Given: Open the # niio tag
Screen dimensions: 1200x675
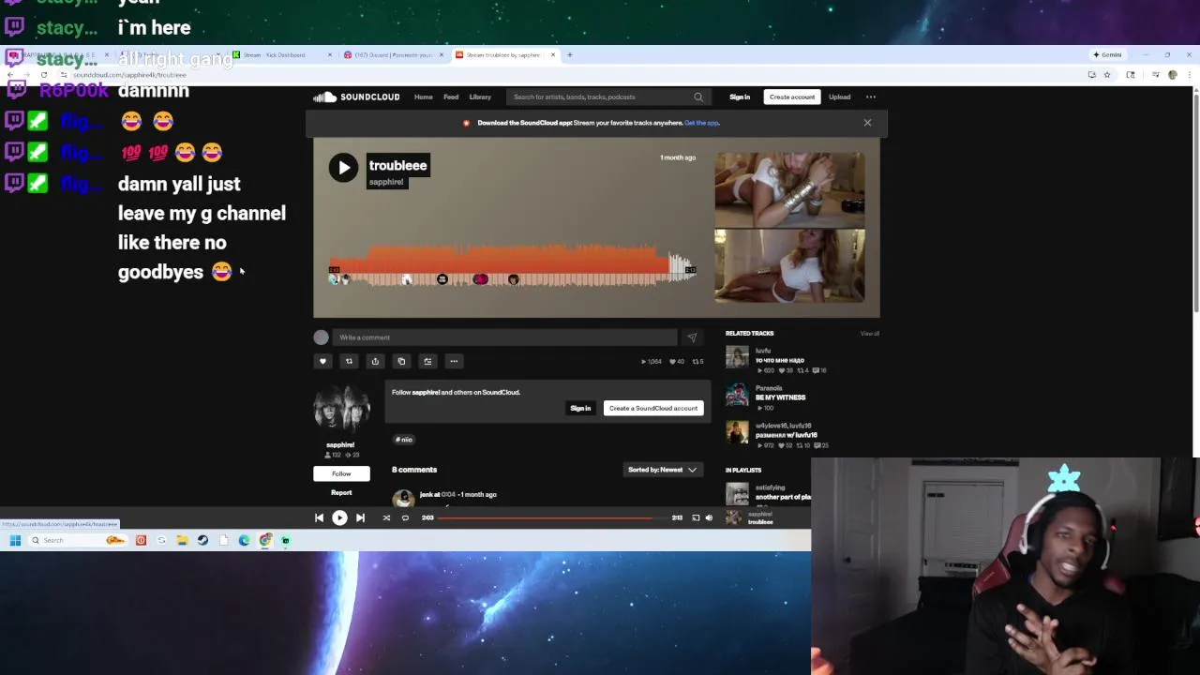Looking at the screenshot, I should [x=404, y=439].
